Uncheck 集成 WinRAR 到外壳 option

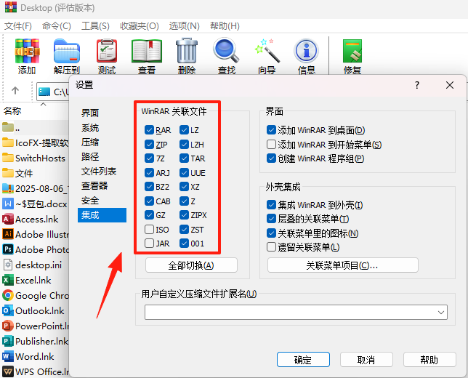(x=271, y=205)
